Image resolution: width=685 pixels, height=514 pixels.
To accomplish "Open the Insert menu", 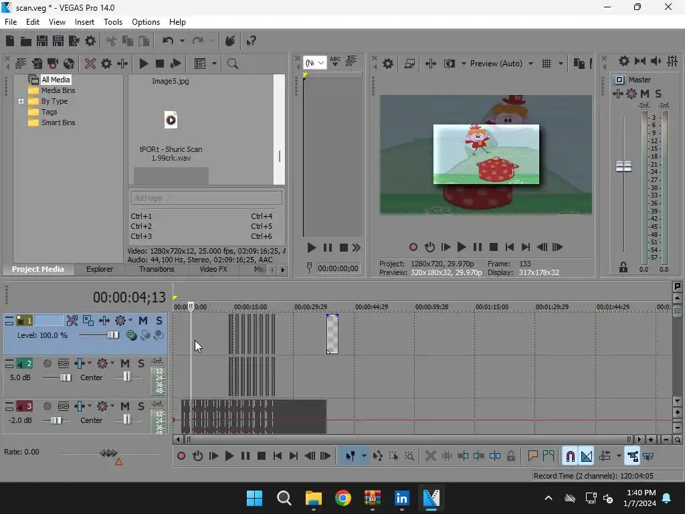I will pos(84,22).
